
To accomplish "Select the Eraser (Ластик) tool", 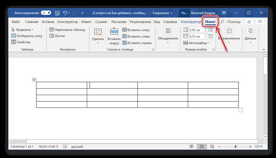I will [57, 36].
